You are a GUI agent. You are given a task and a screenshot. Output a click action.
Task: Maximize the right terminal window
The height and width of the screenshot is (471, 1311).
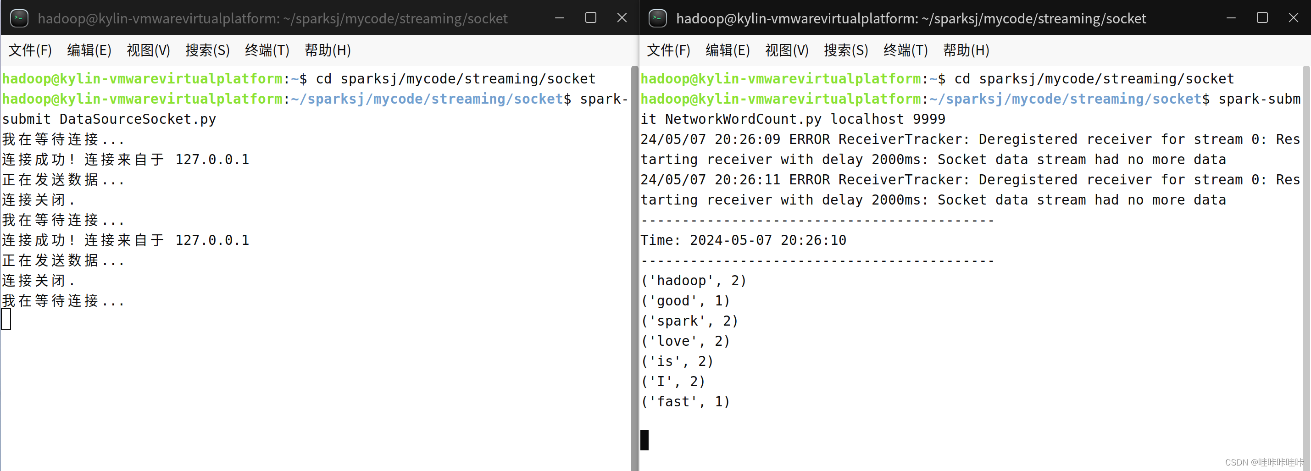tap(1263, 18)
